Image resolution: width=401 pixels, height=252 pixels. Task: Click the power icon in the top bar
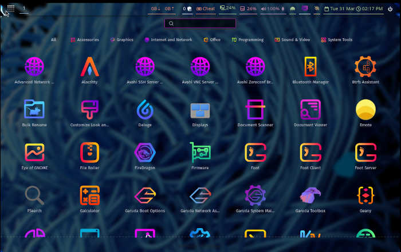[390, 9]
